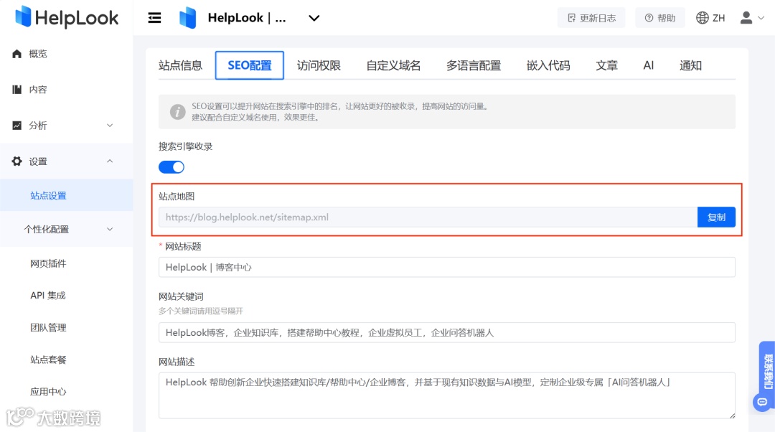The width and height of the screenshot is (775, 432).
Task: Click the hamburger menu icon at the top
Action: click(155, 17)
